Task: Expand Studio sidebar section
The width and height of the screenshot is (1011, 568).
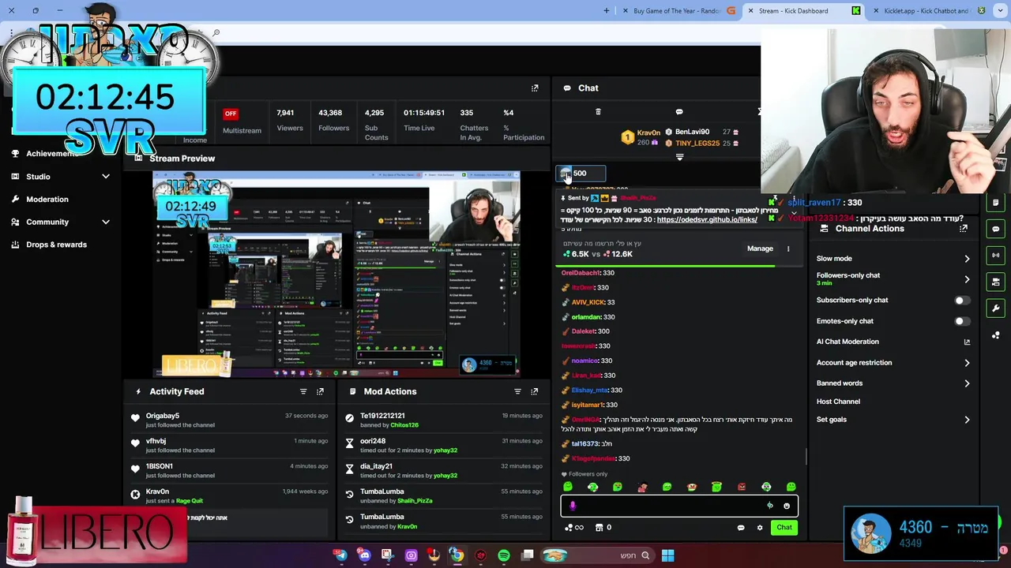Action: point(106,177)
